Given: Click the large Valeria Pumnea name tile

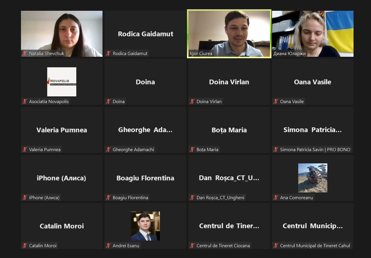Looking at the screenshot, I should click(x=62, y=130).
